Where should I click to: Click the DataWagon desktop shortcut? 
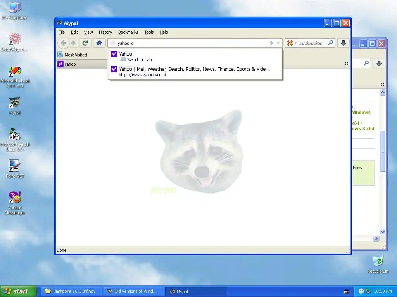coord(15,42)
